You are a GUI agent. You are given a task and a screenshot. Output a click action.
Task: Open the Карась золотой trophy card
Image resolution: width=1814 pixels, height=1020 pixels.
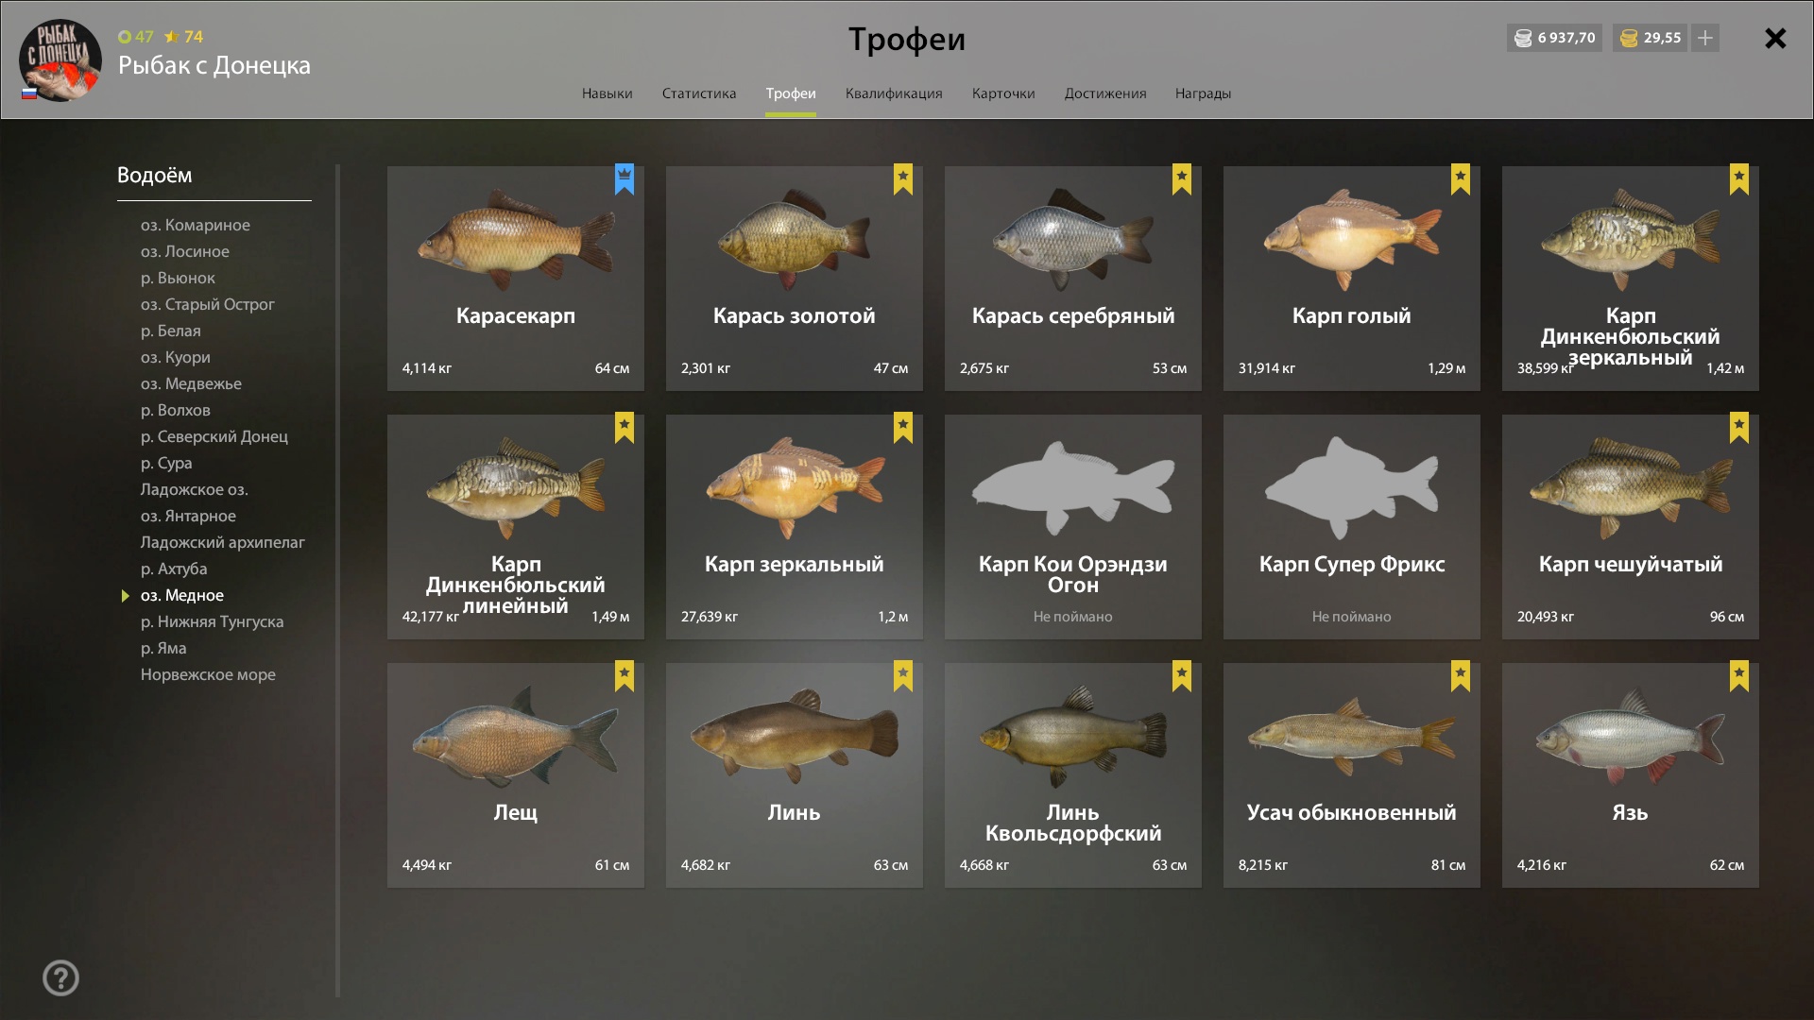[x=795, y=279]
